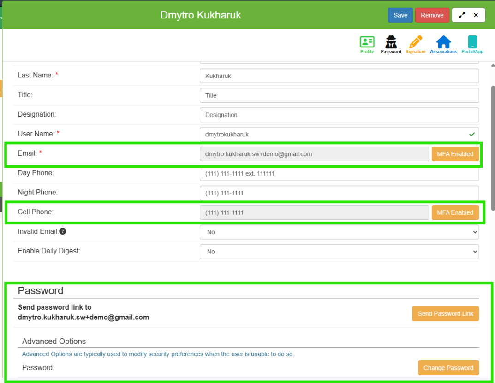
Task: Click the Invalid Email help question mark
Action: [x=63, y=231]
